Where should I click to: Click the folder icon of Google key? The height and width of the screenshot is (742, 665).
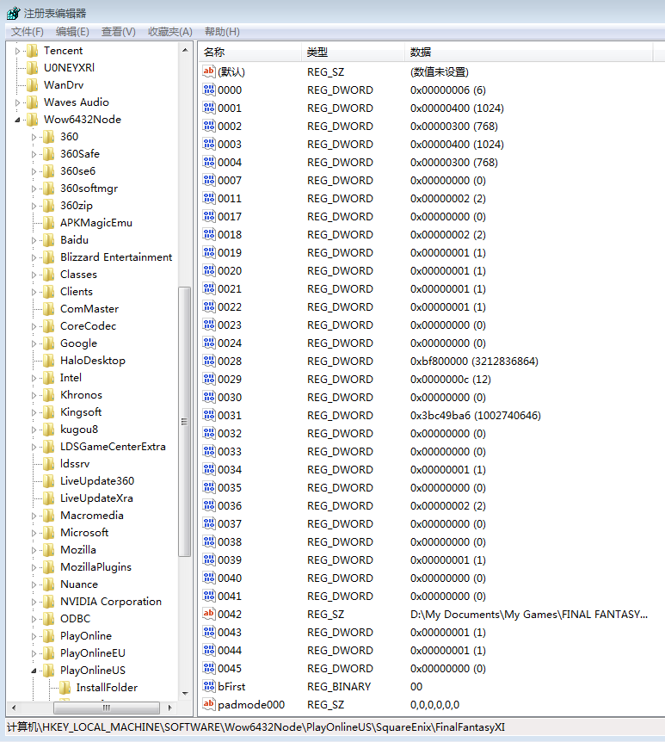point(48,343)
